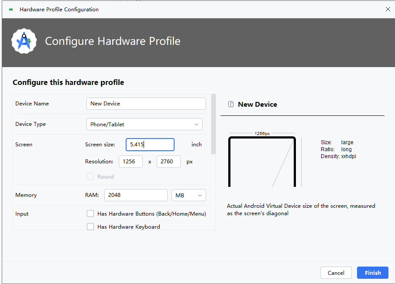Click the 'Screen size:' label
The image size is (395, 284).
[x=100, y=145]
